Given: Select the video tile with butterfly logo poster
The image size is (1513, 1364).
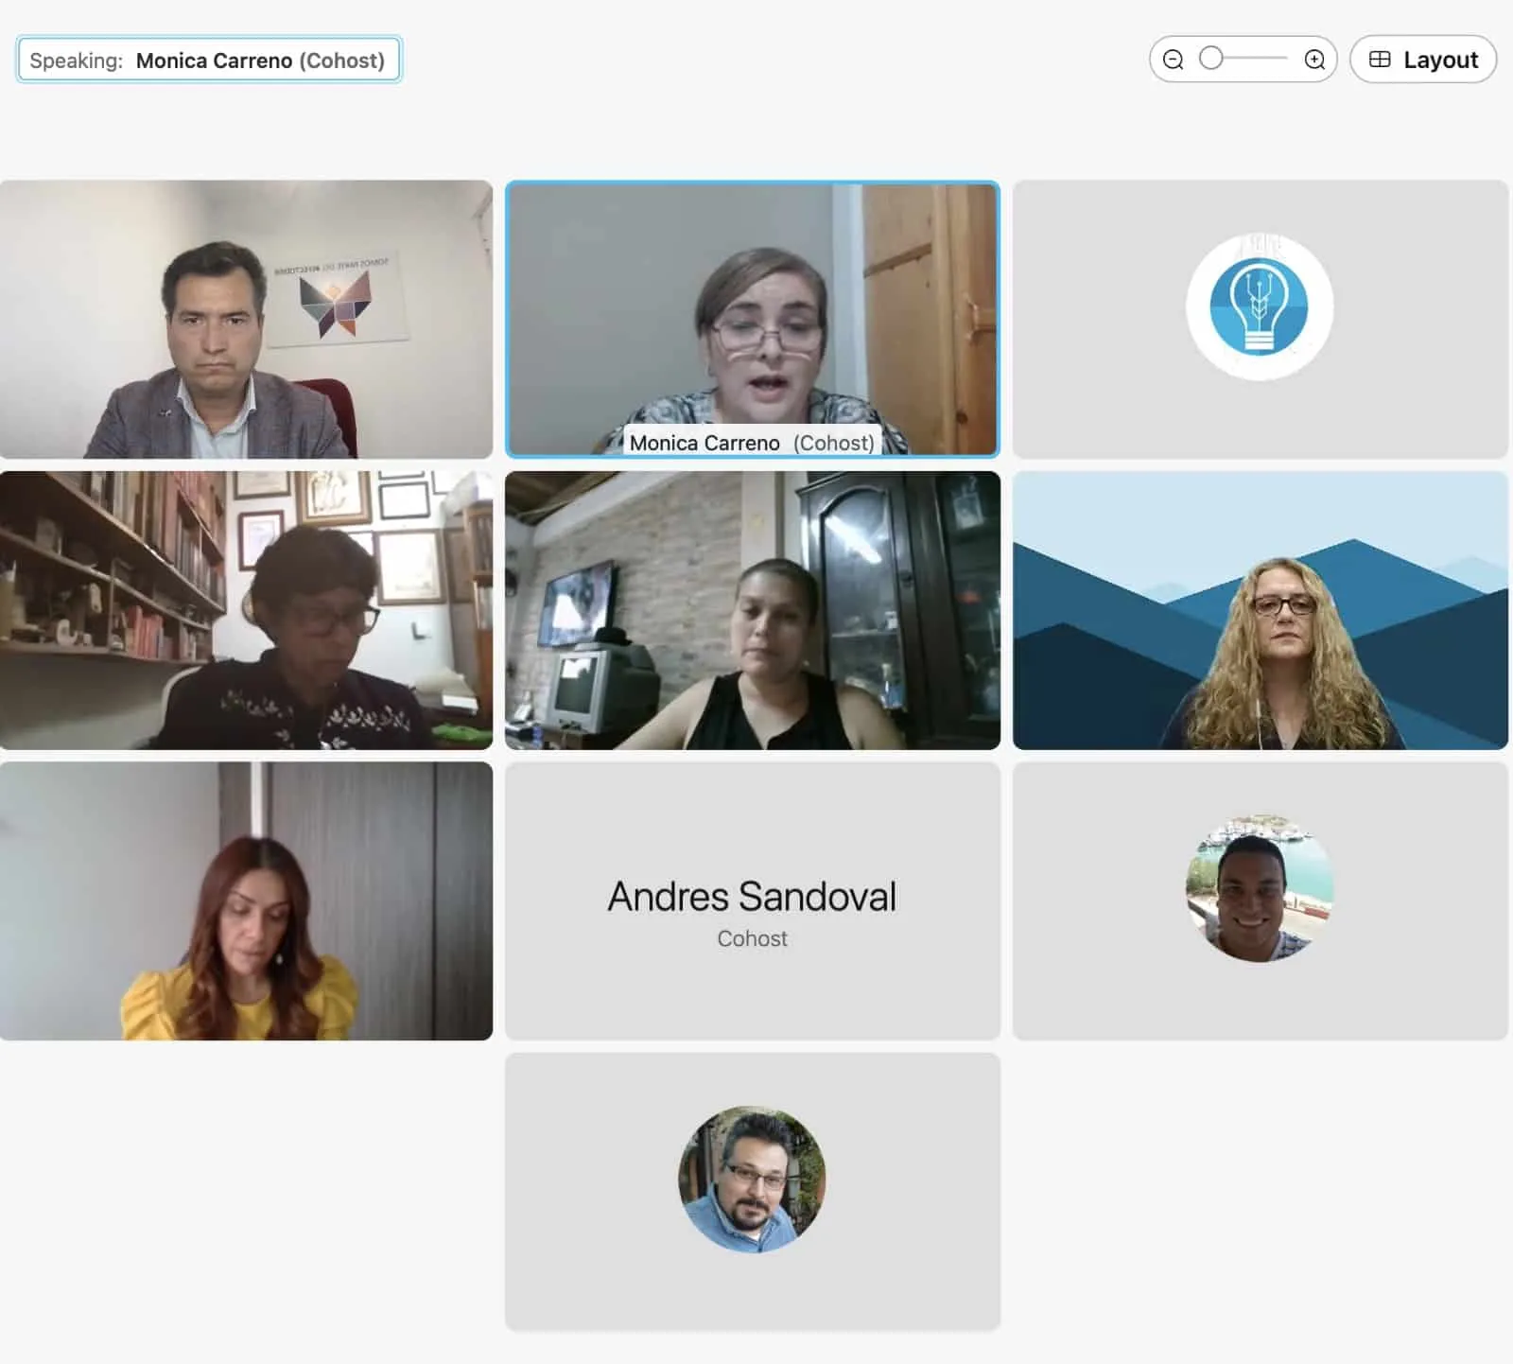Looking at the screenshot, I should click(x=246, y=319).
